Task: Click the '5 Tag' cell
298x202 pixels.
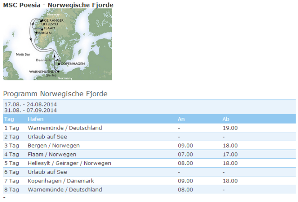Action: [12, 163]
